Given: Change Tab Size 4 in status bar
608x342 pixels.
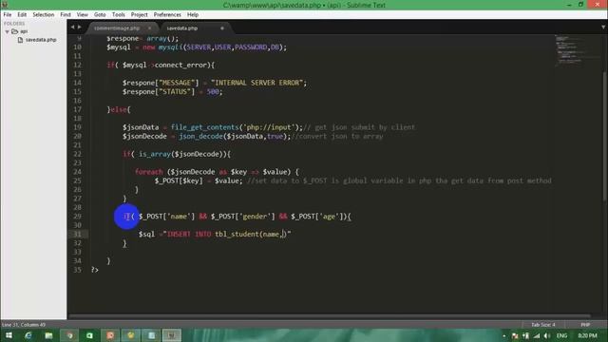Looking at the screenshot, I should point(542,325).
